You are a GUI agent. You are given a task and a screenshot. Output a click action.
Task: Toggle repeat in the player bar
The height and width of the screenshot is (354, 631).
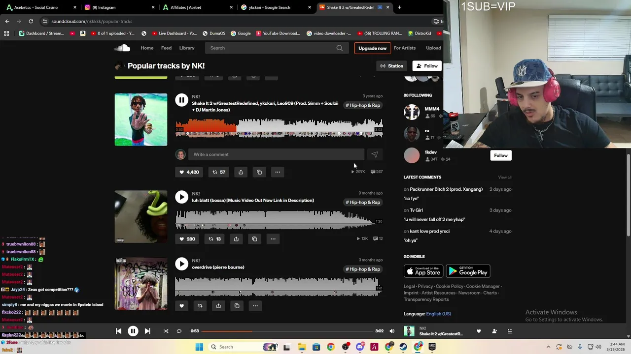click(179, 331)
